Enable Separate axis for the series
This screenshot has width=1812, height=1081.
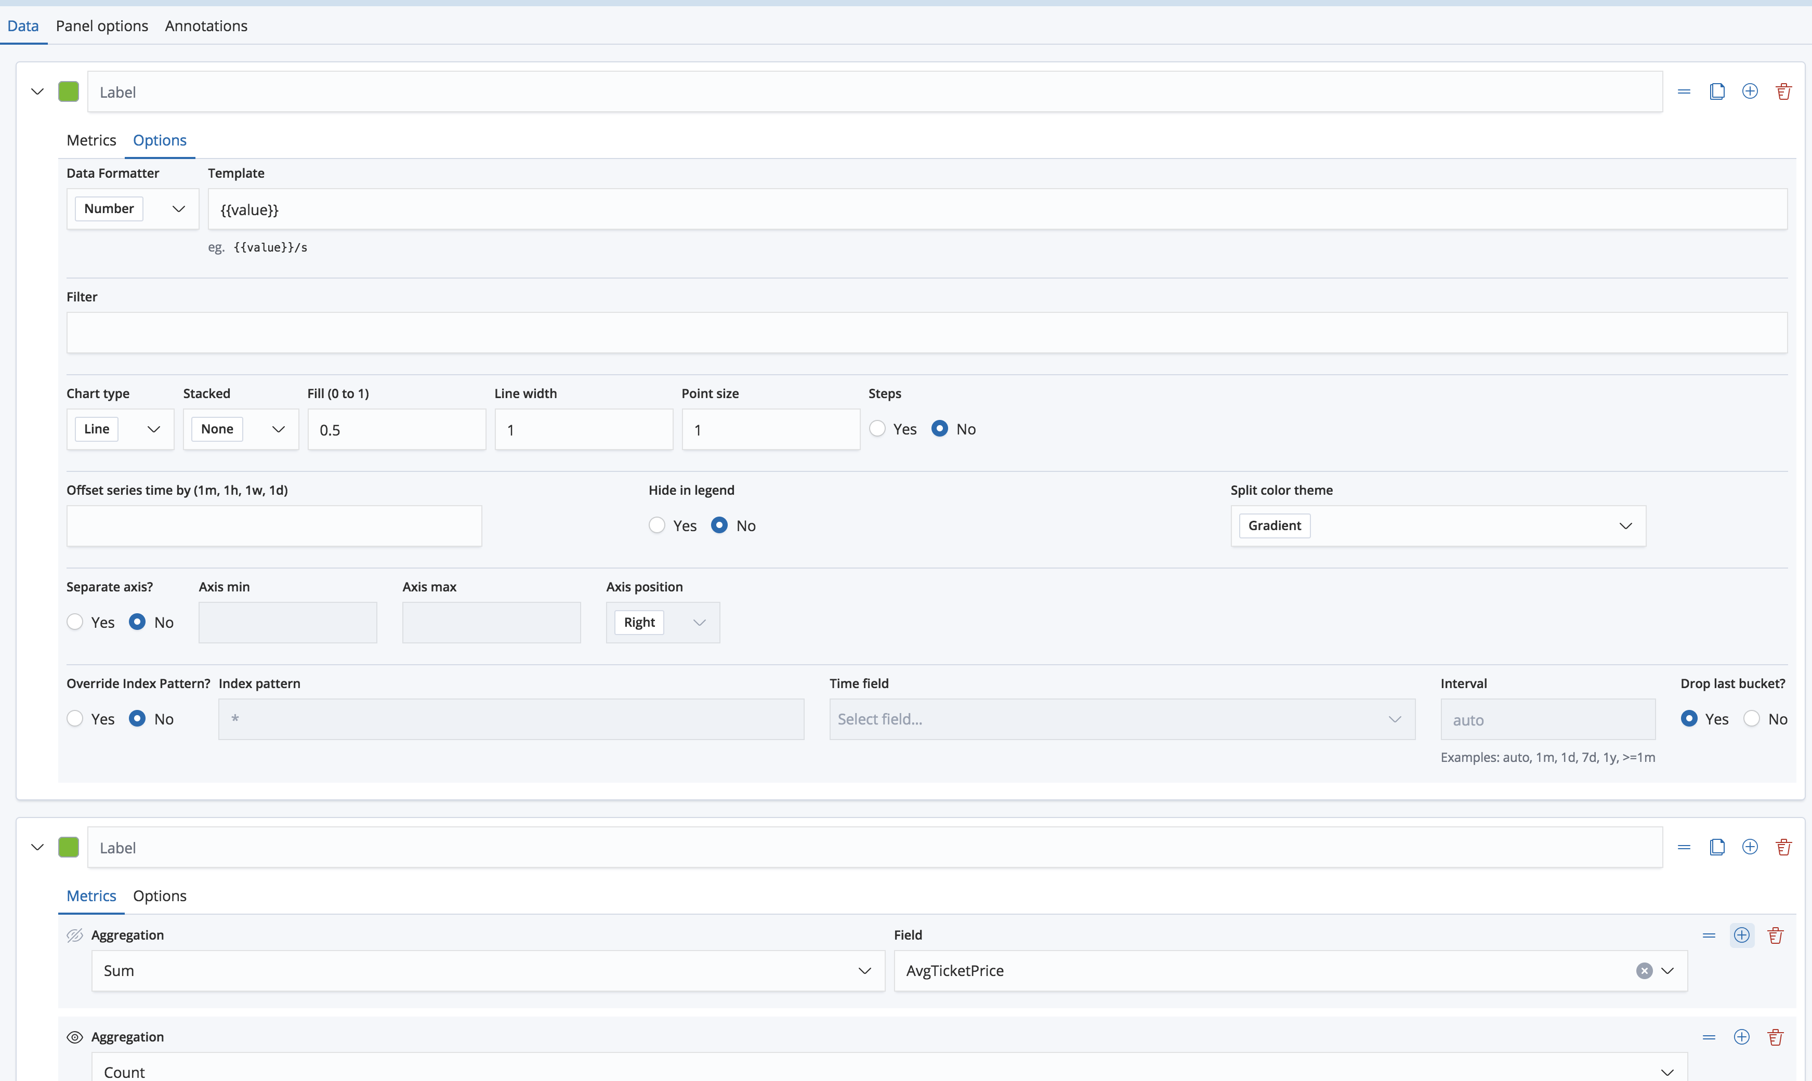click(75, 622)
